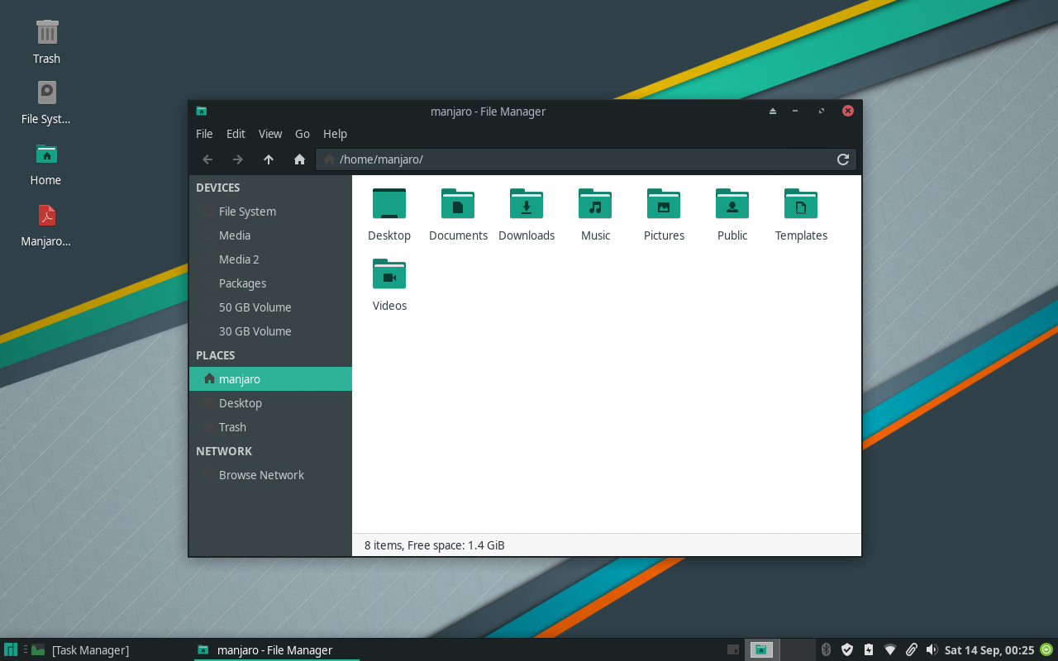This screenshot has height=661, width=1058.
Task: Open the Go menu
Action: (302, 133)
